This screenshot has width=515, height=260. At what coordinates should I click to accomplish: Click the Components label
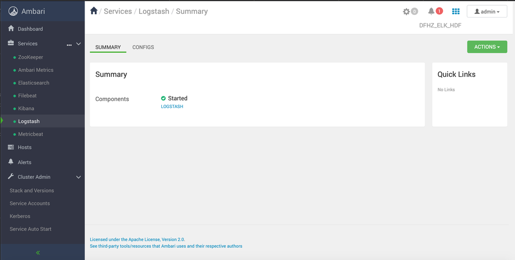point(112,99)
